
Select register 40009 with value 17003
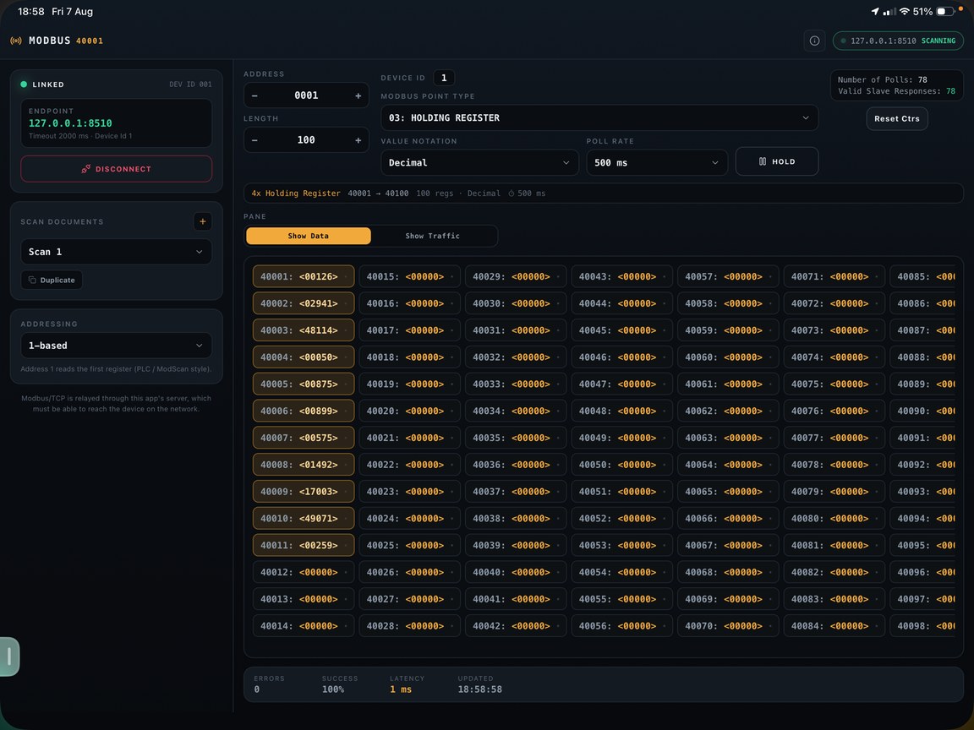click(304, 492)
